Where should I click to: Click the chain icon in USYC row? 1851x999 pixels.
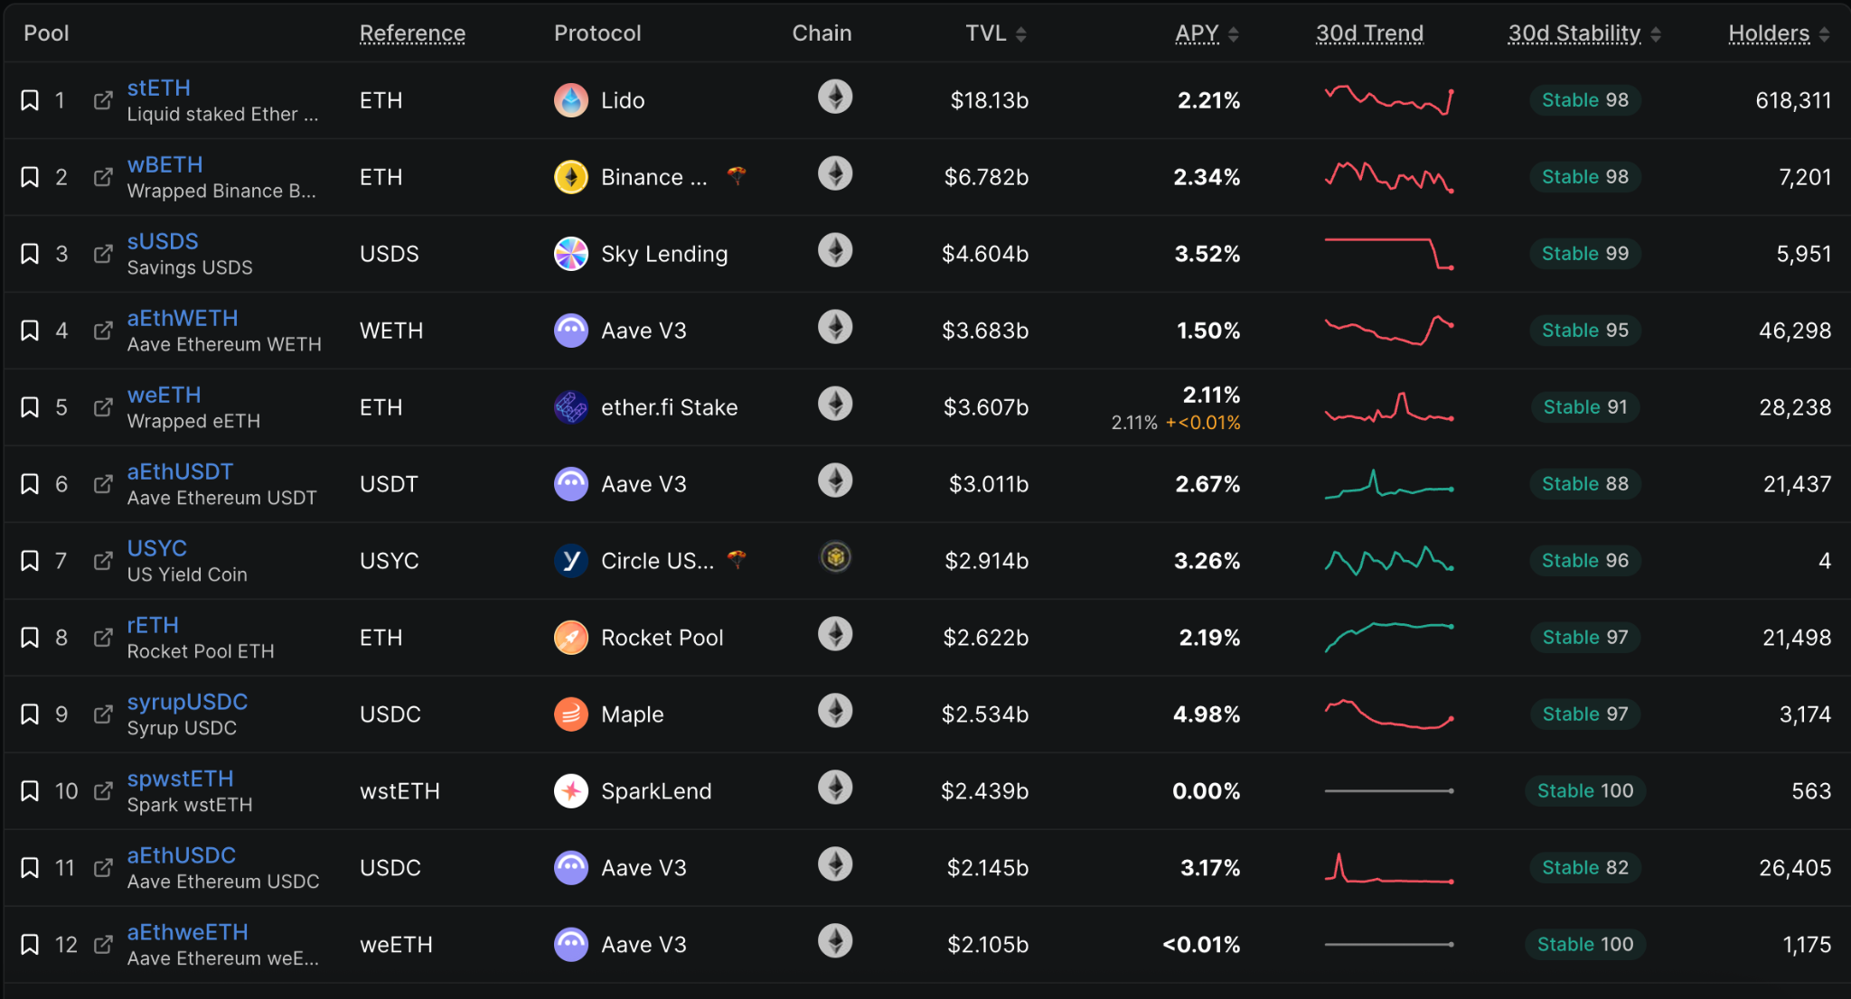pos(835,557)
